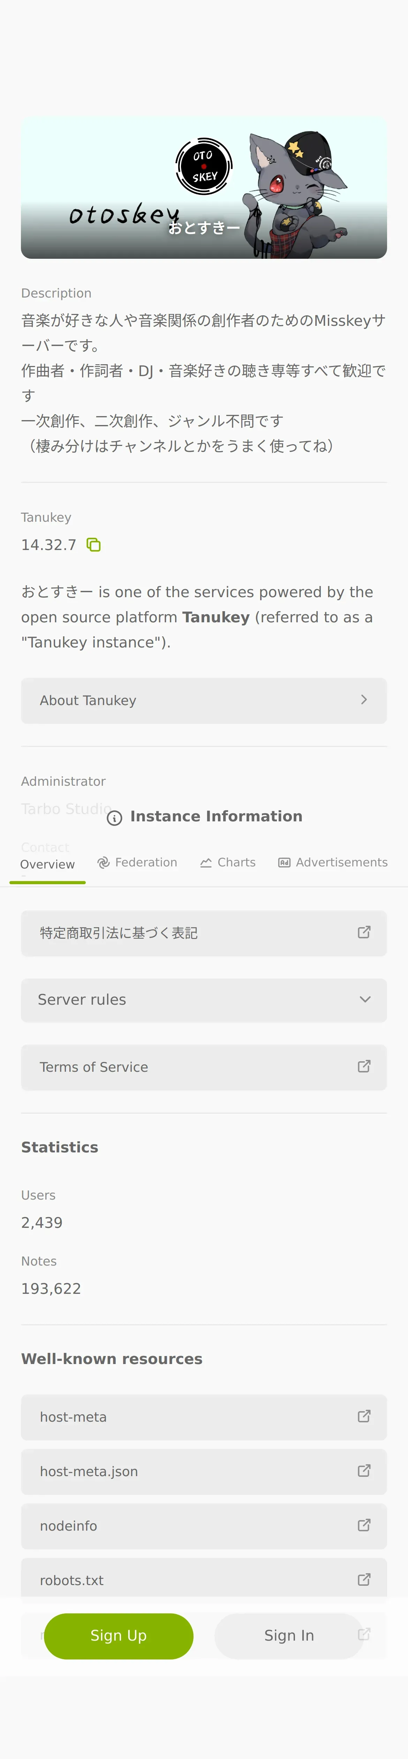Copy the version number 14.32.7
The image size is (408, 1759).
pos(93,545)
